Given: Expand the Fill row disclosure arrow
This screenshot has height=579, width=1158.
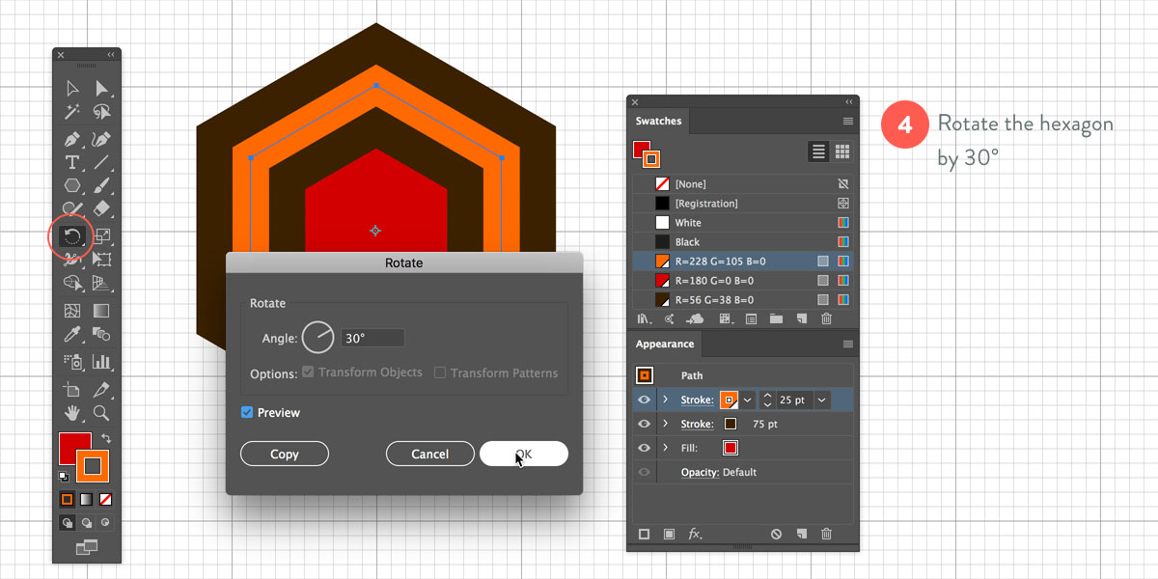Looking at the screenshot, I should [665, 448].
